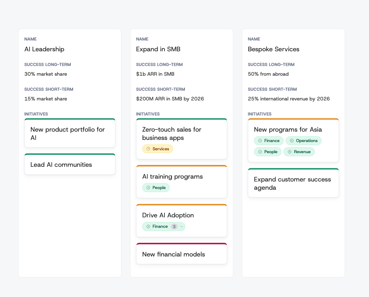Open the Expand customer success agenda card
The width and height of the screenshot is (369, 297).
tap(293, 183)
